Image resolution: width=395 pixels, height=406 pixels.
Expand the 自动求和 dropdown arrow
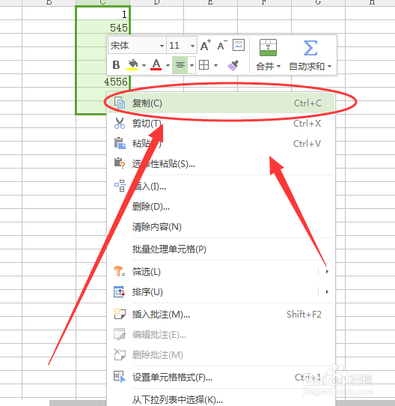point(329,66)
